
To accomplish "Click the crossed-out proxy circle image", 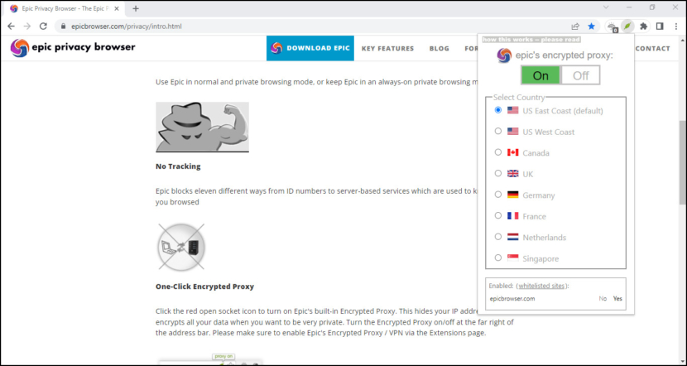I will click(x=180, y=247).
